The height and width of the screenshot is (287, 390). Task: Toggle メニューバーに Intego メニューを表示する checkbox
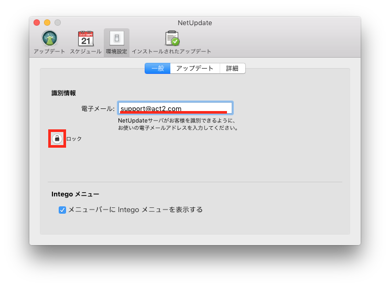pyautogui.click(x=62, y=210)
